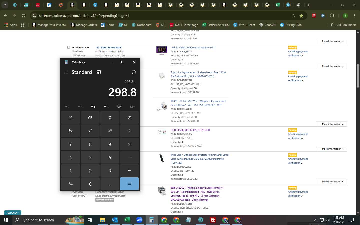Expand More information for Surge Protector order
The image size is (360, 225).
332,181
